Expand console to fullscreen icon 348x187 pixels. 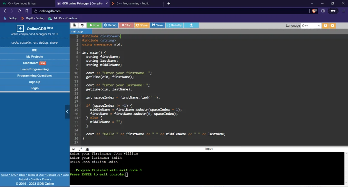[x=80, y=149]
